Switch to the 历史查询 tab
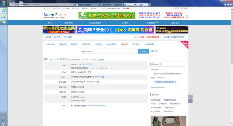The image size is (233, 126). click(136, 44)
